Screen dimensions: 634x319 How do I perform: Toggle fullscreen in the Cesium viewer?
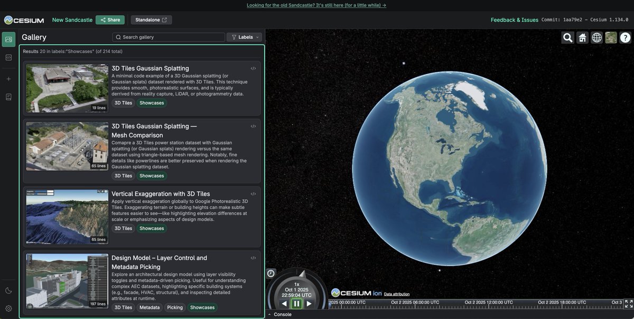tap(629, 304)
